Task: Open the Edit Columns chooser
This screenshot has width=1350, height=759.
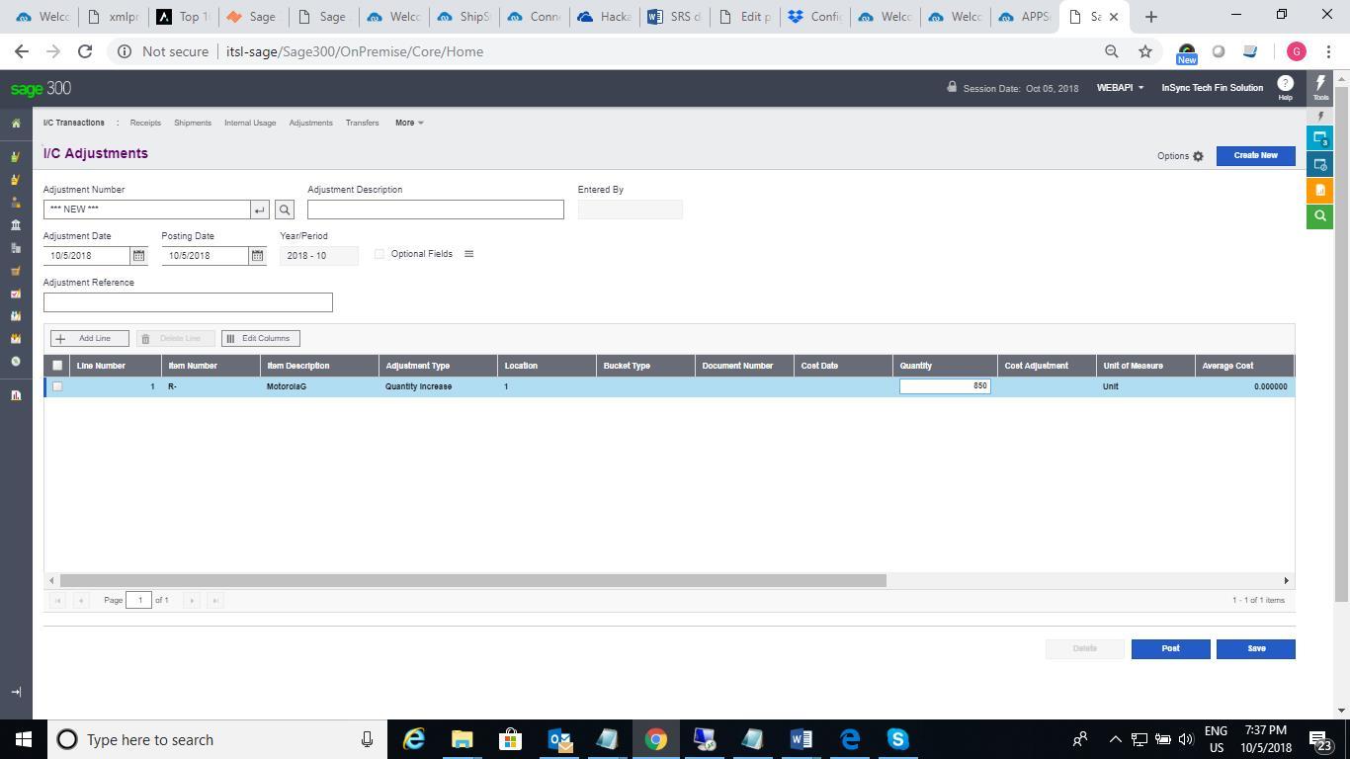Action: (x=260, y=338)
